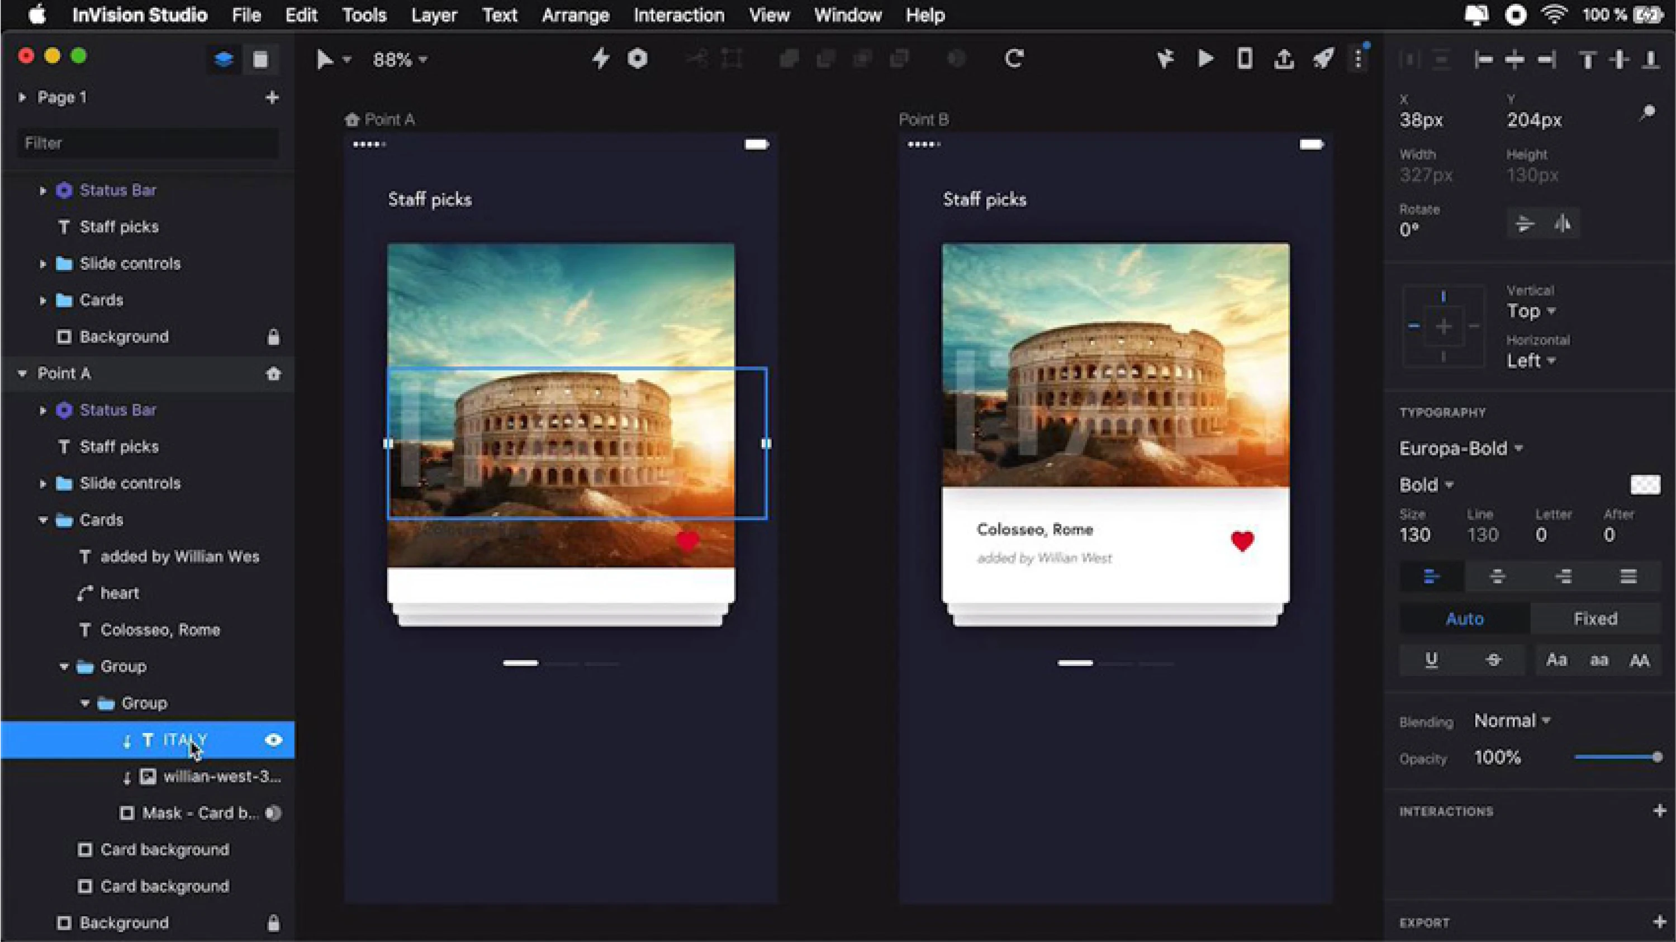Switch text width mode to Fixed
1676x942 pixels.
click(x=1596, y=618)
